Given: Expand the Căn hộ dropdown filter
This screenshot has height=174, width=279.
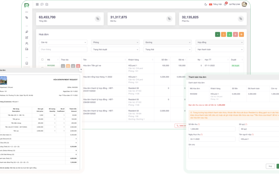Looking at the screenshot, I should pyautogui.click(x=63, y=42).
